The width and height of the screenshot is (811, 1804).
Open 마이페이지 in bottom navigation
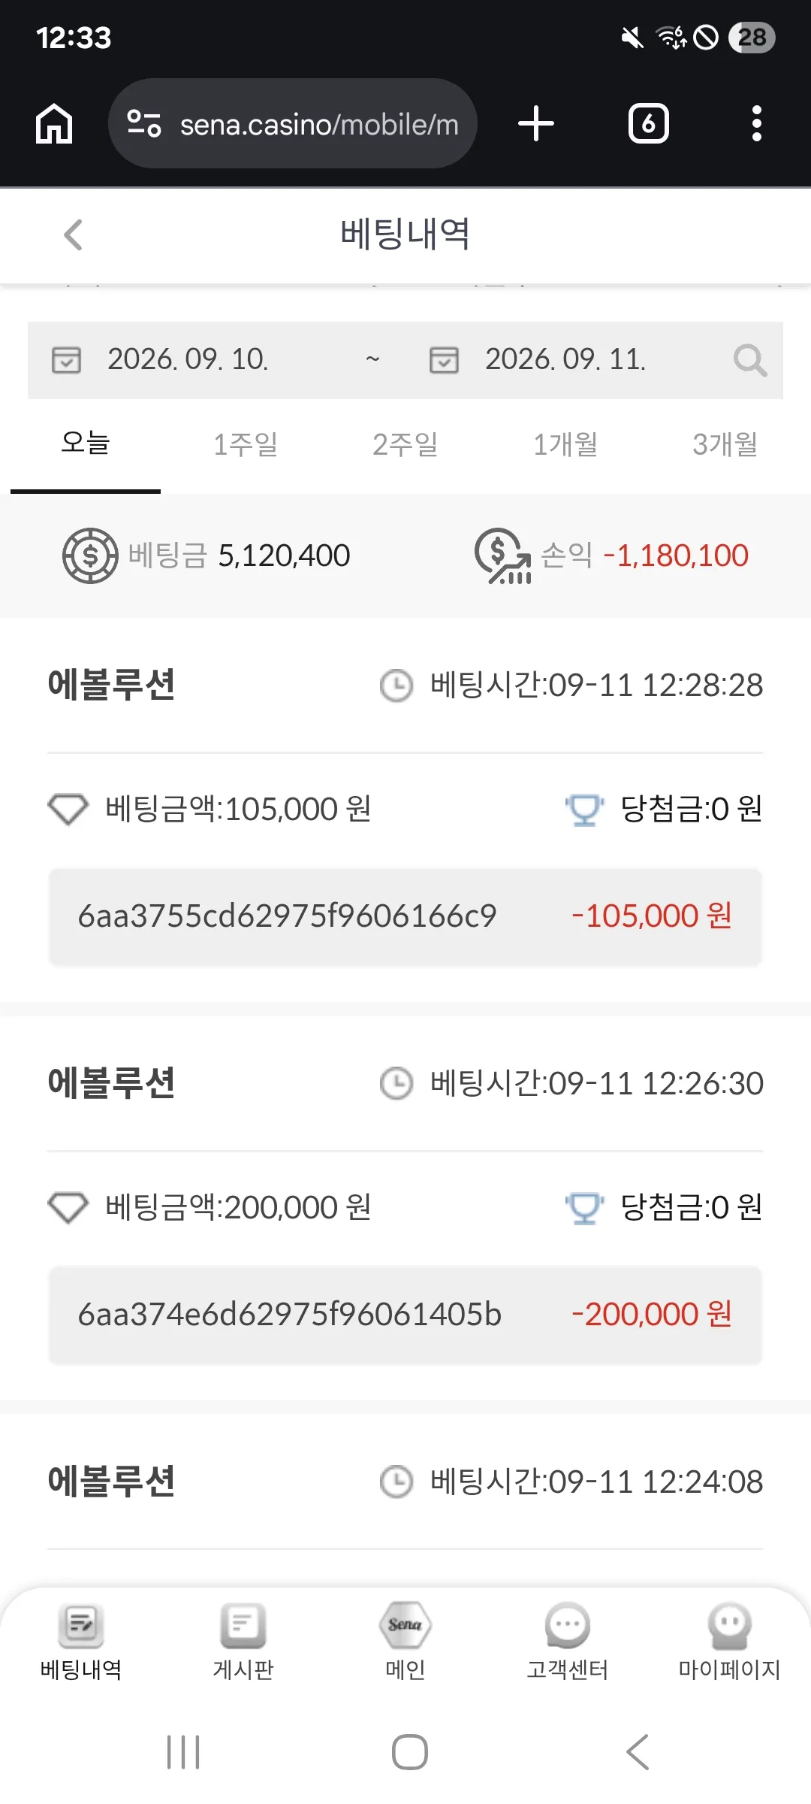(x=730, y=1642)
